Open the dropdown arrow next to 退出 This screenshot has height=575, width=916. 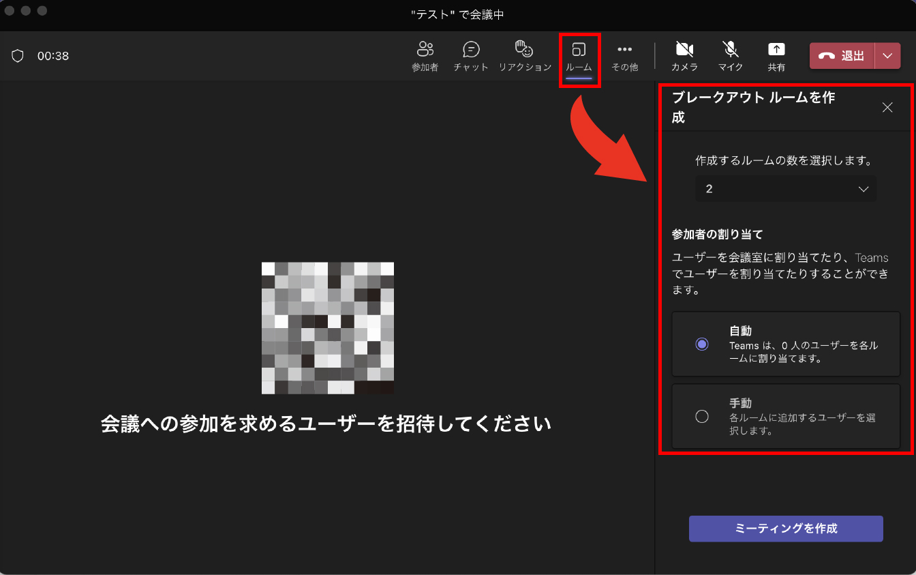click(x=887, y=56)
